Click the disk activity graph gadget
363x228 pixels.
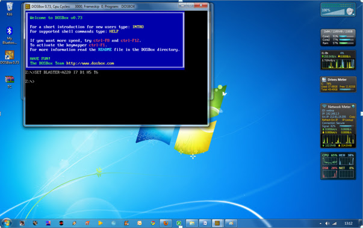338,64
